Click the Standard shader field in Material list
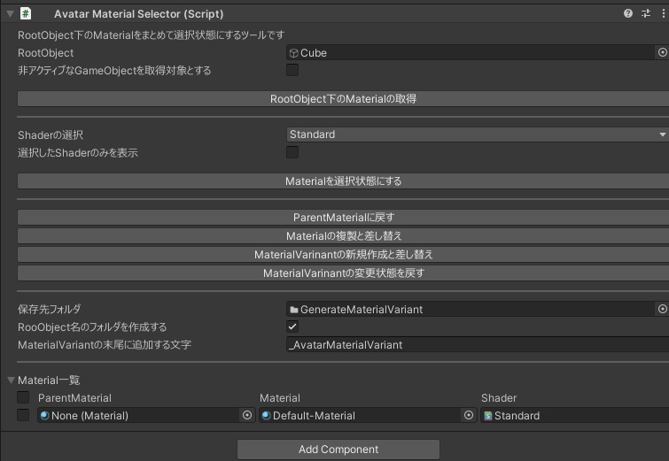669x461 pixels. pyautogui.click(x=574, y=415)
